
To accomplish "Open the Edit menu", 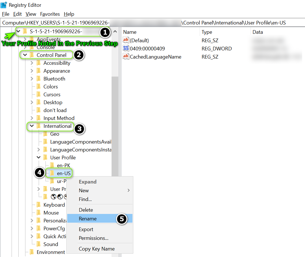I will 17,14.
